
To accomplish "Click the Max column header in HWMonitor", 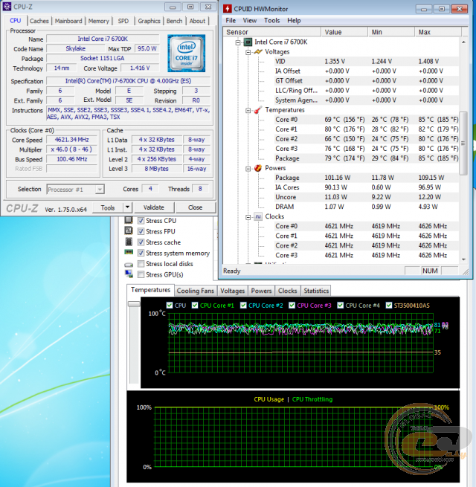I will pyautogui.click(x=438, y=32).
